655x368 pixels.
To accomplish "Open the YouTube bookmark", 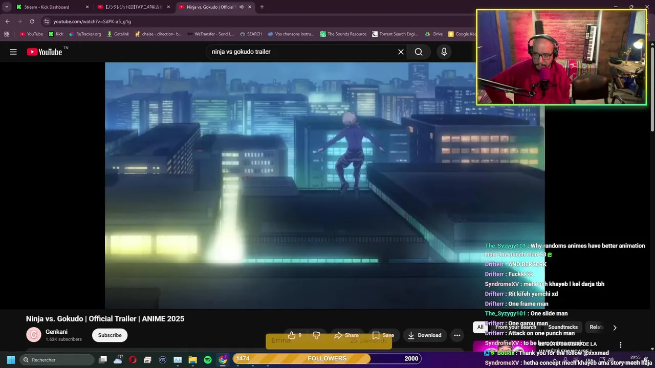I will tap(31, 34).
